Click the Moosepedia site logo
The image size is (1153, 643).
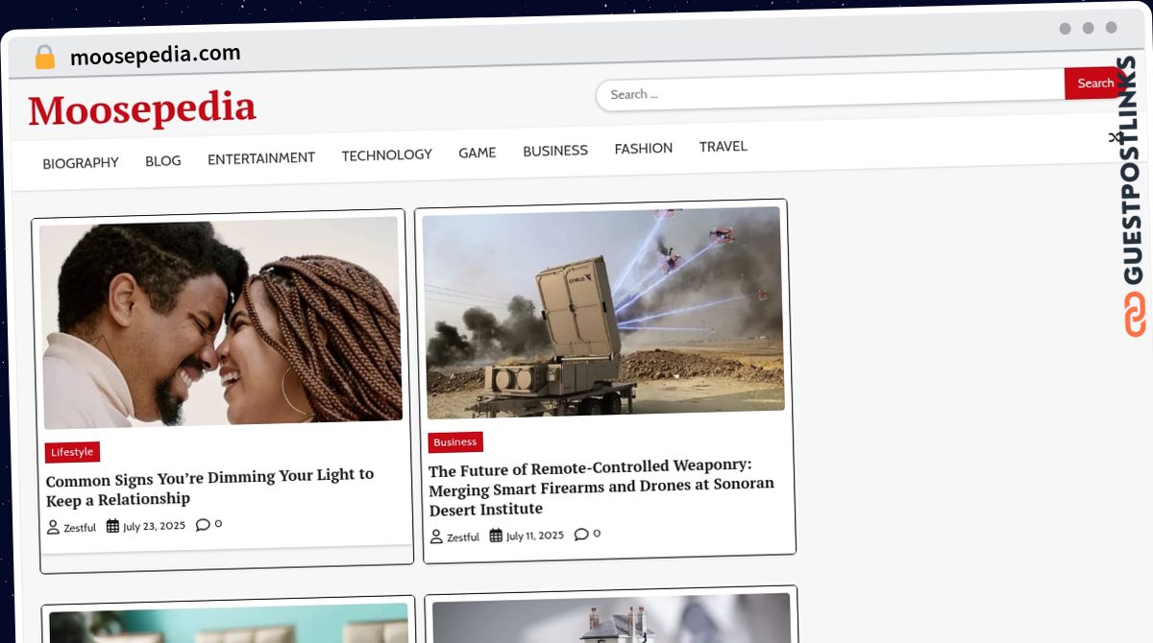pos(142,109)
